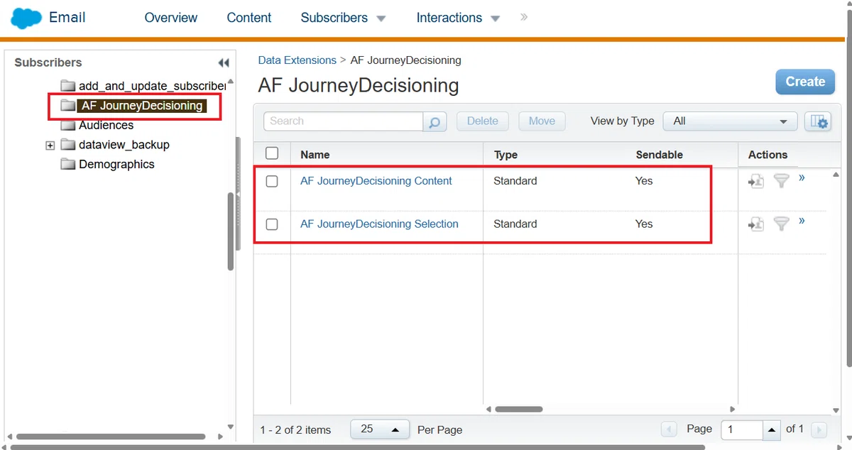Click the Audiences folder icon
Viewport: 852px width, 450px height.
pos(67,125)
